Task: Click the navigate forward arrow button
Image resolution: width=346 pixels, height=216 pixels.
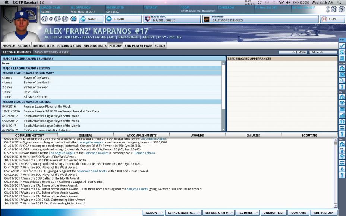Action: (57, 19)
